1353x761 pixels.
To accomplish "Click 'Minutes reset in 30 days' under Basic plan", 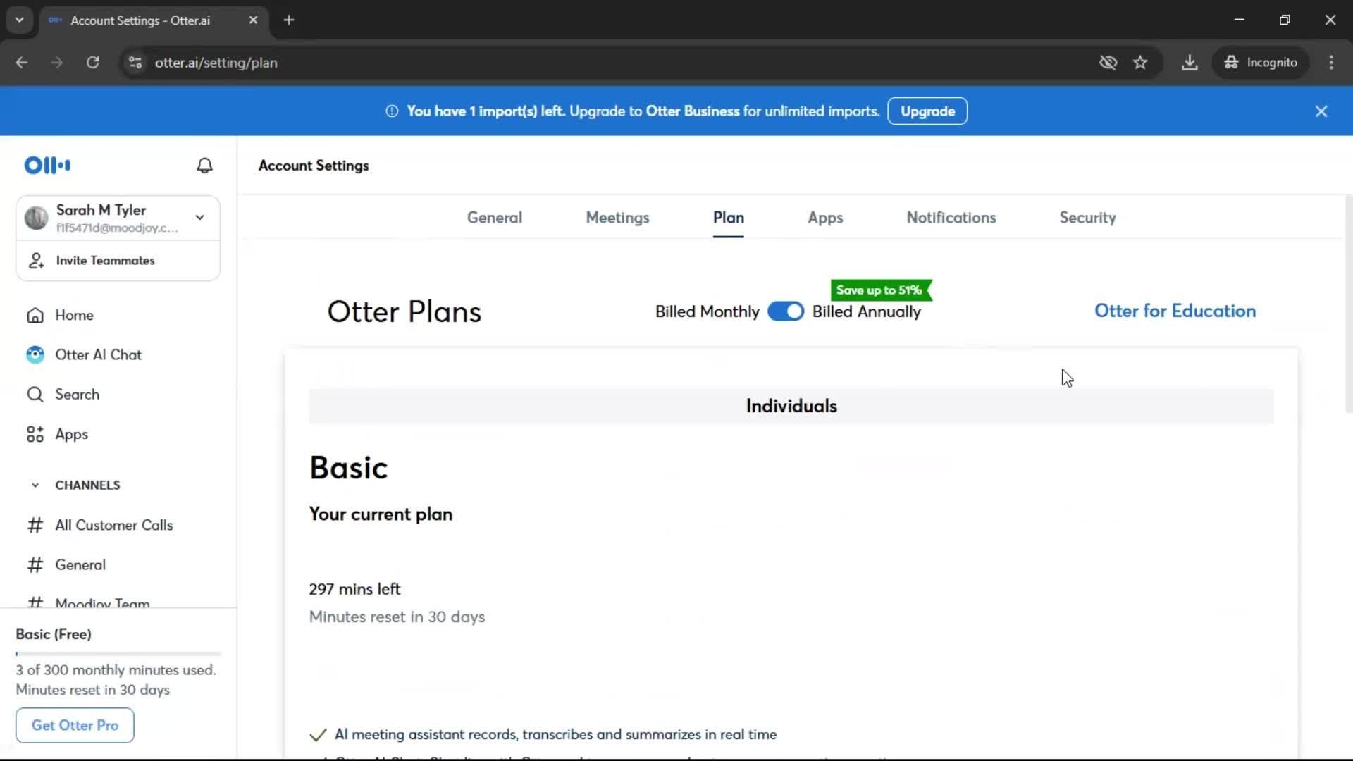I will [397, 617].
